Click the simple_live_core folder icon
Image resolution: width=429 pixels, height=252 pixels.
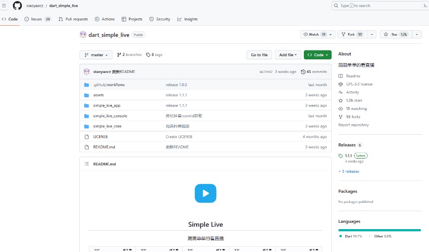(x=87, y=126)
